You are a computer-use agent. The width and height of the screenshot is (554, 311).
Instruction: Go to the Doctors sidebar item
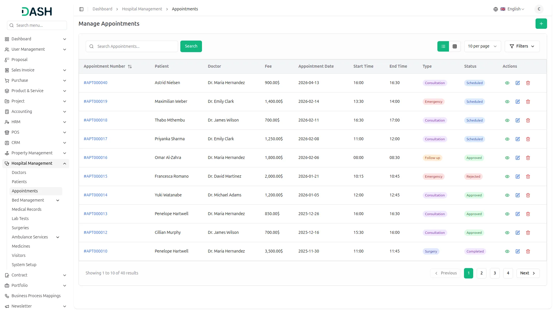tap(19, 172)
